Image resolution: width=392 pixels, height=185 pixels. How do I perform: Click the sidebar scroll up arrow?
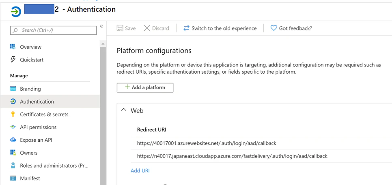(103, 44)
